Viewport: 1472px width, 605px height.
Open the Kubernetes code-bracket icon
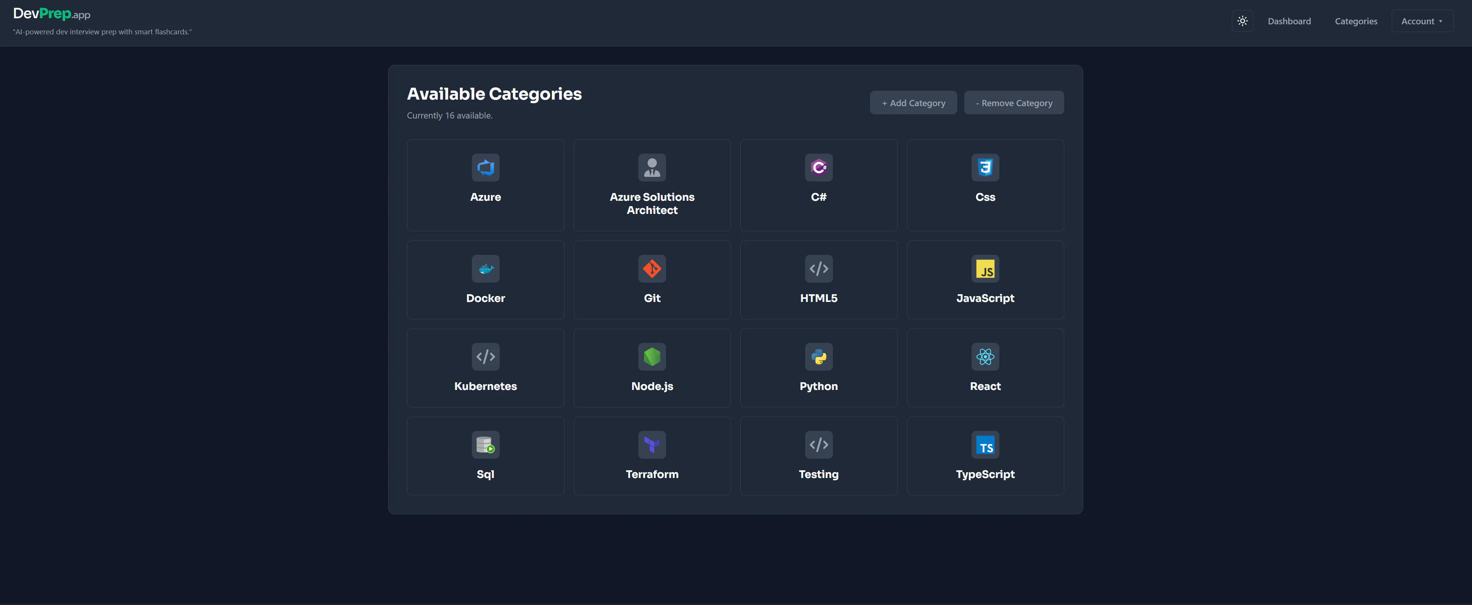tap(485, 356)
